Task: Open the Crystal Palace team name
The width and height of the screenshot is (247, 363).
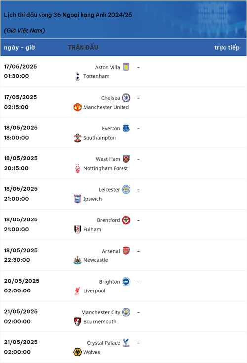Action: pyautogui.click(x=103, y=343)
